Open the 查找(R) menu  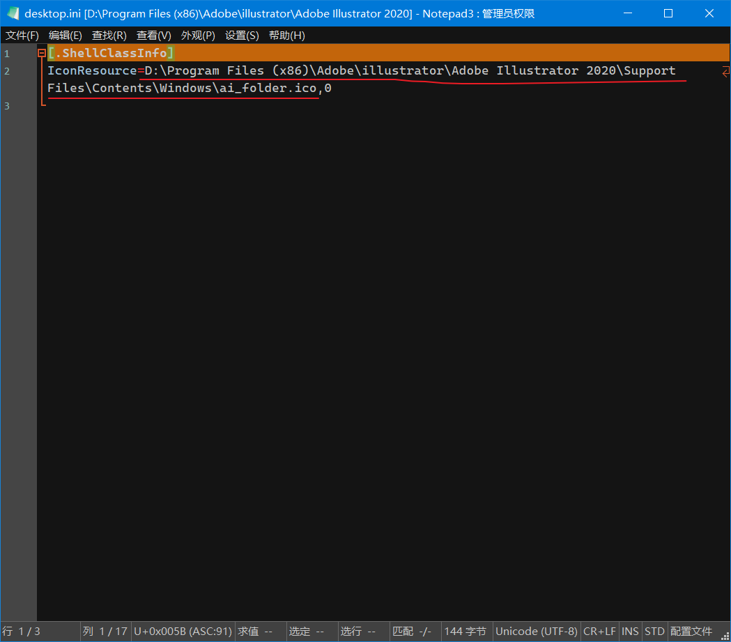click(109, 36)
